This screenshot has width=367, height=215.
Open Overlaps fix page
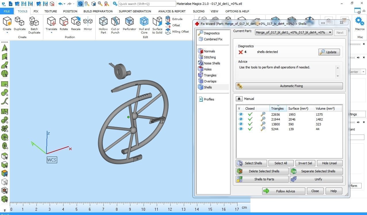pyautogui.click(x=207, y=81)
